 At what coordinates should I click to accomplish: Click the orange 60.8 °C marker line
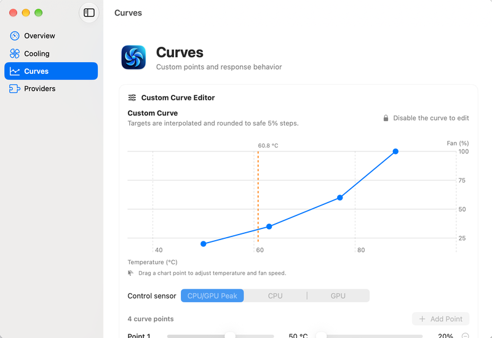click(258, 196)
